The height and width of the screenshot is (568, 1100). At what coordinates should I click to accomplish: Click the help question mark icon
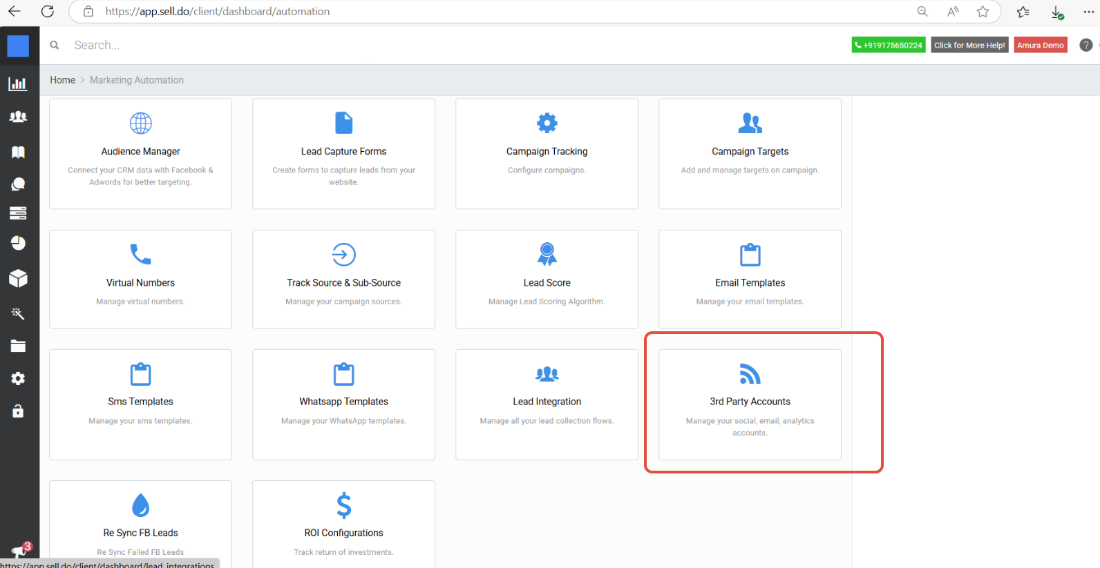coord(1085,45)
